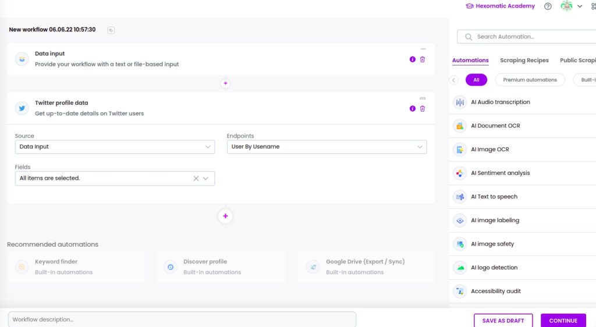
Task: Select AI Image OCR automation
Action: [523, 150]
